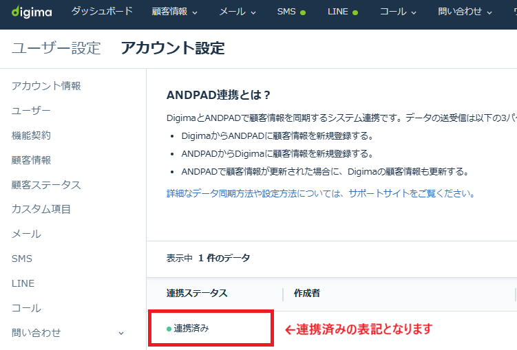Open メール in the sidebar
The image size is (517, 350).
click(x=26, y=234)
